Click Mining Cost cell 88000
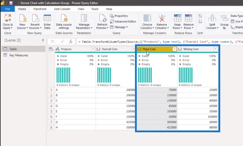243x146 pixels. tap(198, 127)
